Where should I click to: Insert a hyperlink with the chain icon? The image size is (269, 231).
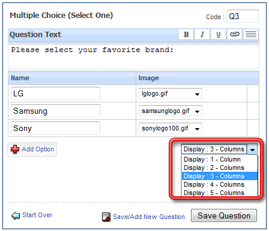pos(235,35)
